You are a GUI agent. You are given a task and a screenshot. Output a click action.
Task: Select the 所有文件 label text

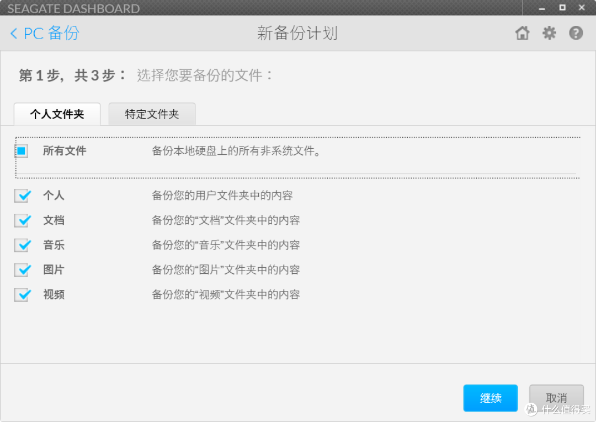tap(65, 150)
